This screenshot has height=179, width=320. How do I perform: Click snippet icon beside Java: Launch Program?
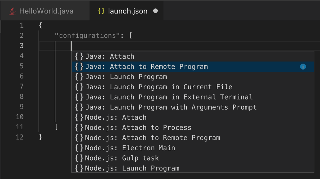pos(79,77)
